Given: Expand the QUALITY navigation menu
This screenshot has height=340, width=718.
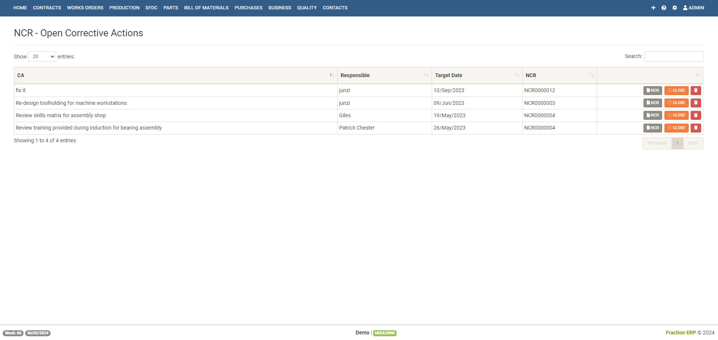Looking at the screenshot, I should 307,8.
